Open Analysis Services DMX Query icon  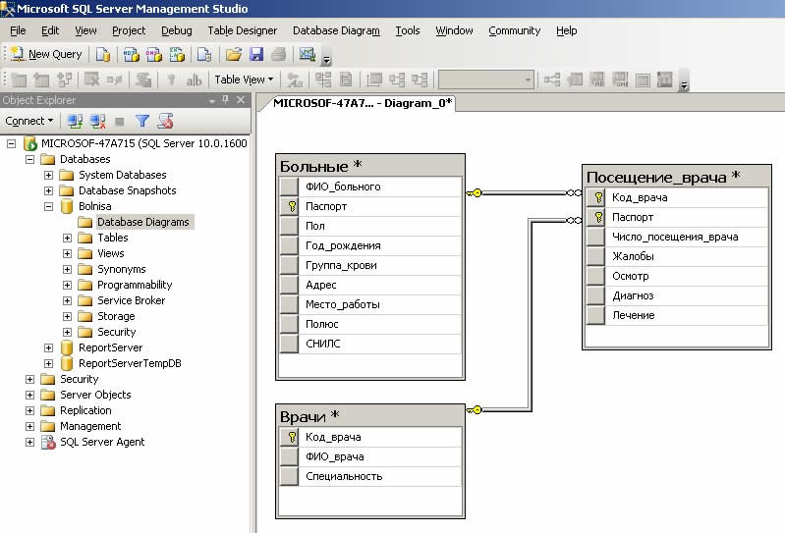coord(154,54)
